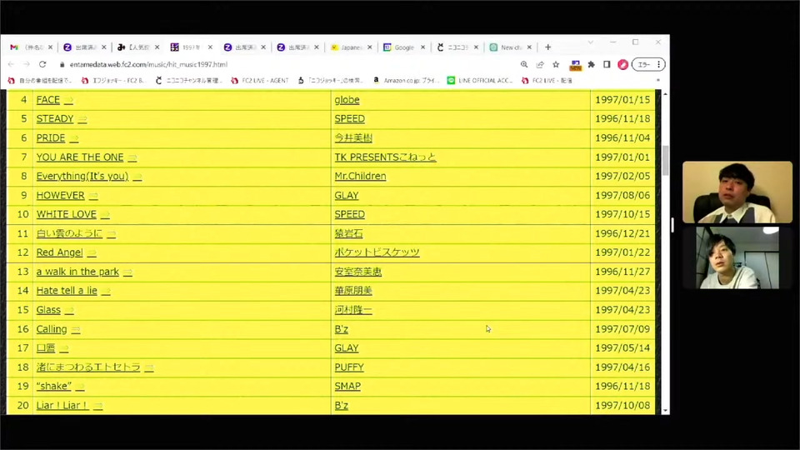Close the Gmail tab

(51, 47)
